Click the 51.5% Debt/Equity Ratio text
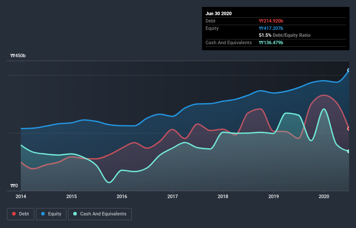This screenshot has height=228, width=356. point(285,36)
